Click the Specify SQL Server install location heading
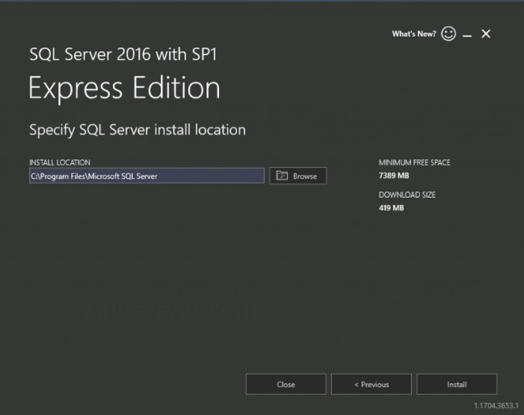This screenshot has height=415, width=524. [137, 130]
